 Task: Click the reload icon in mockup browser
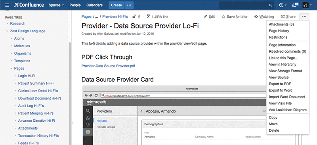point(96,95)
